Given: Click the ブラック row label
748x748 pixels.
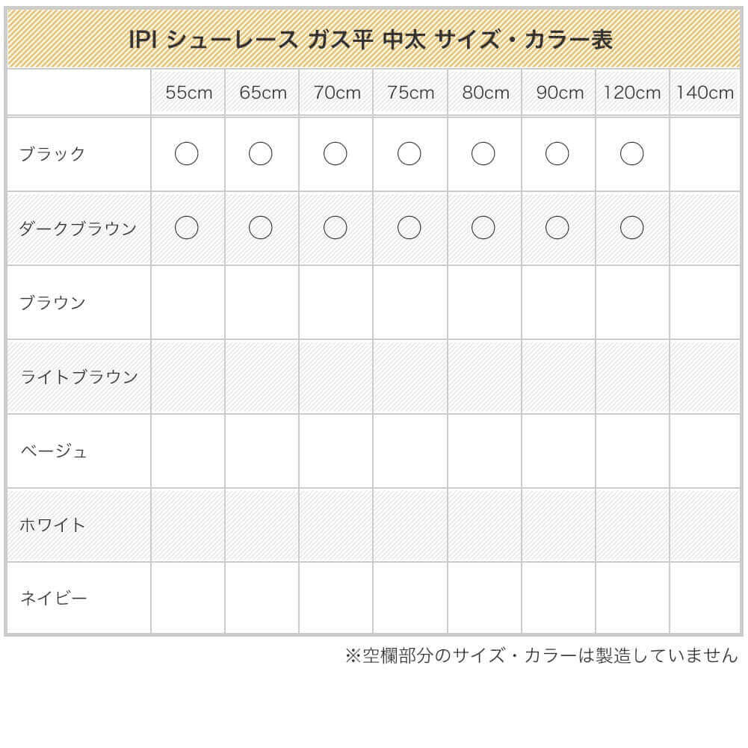Looking at the screenshot, I should pyautogui.click(x=52, y=155).
